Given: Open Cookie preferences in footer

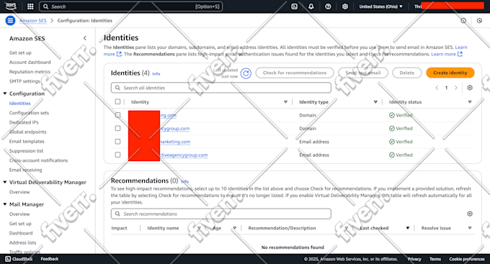Looking at the screenshot, I should [467, 259].
